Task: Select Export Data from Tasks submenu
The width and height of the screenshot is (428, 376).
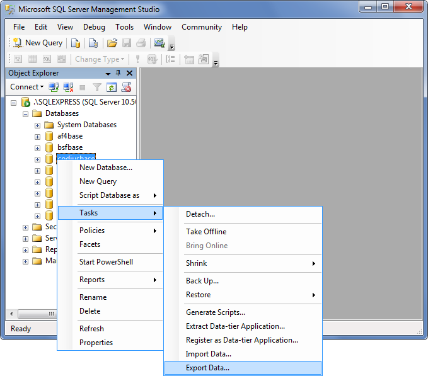Action: [207, 368]
